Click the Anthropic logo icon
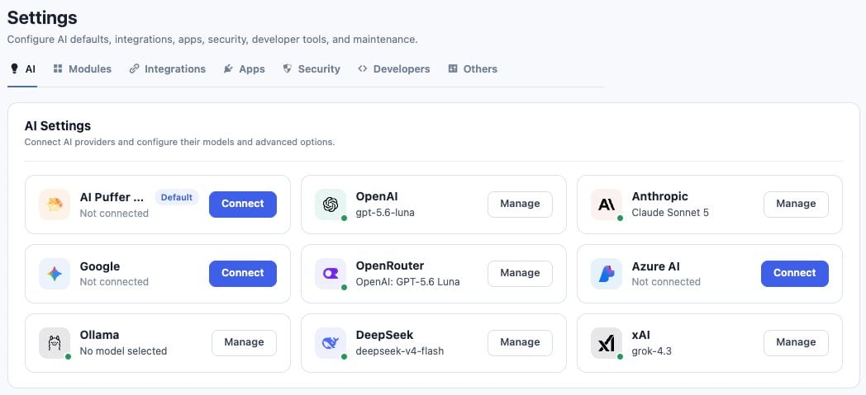This screenshot has width=866, height=395. point(607,205)
